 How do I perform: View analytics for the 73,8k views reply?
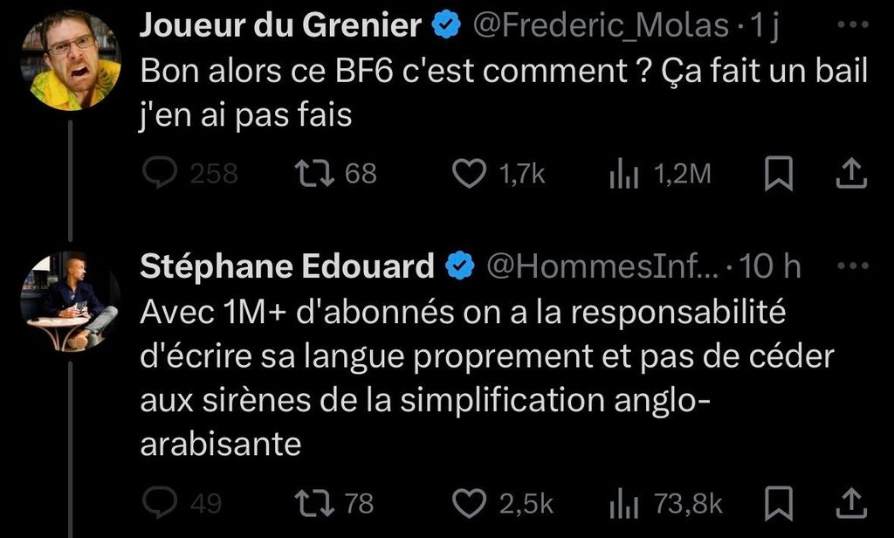point(621,504)
